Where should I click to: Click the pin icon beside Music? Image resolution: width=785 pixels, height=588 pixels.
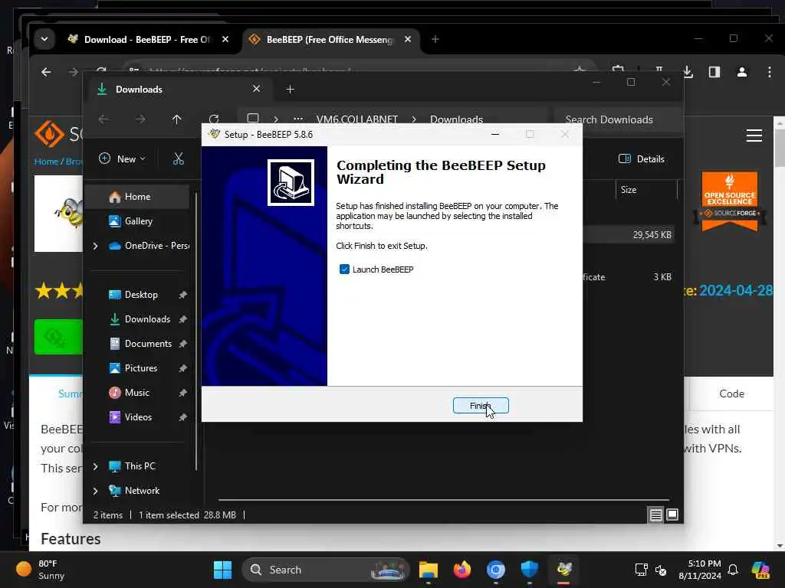[182, 393]
